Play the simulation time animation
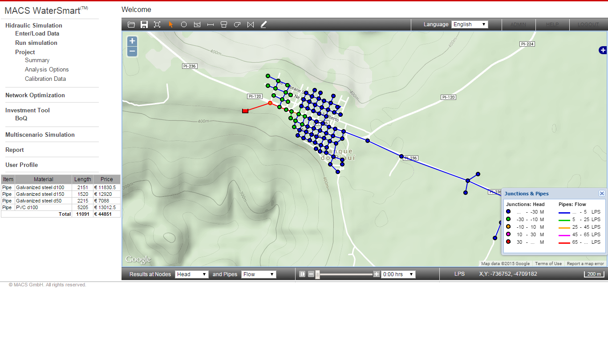The width and height of the screenshot is (608, 341). pos(302,274)
